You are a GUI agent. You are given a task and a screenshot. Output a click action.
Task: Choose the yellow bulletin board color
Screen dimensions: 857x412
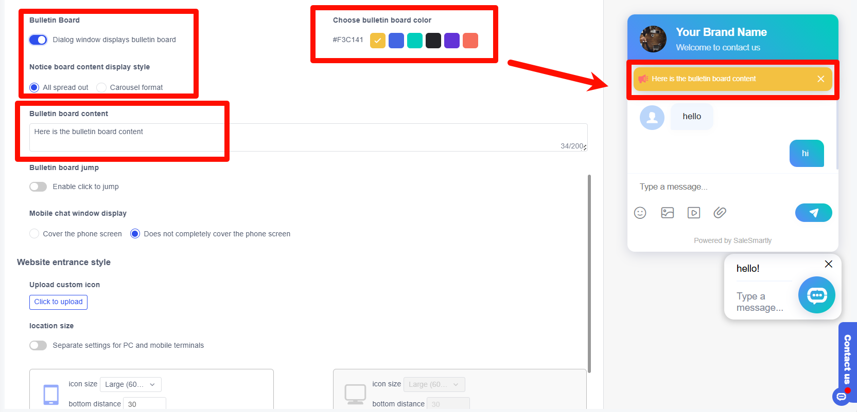coord(378,41)
